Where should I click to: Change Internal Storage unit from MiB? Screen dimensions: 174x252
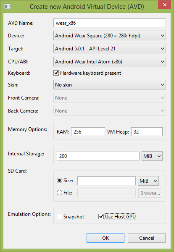pyautogui.click(x=152, y=156)
